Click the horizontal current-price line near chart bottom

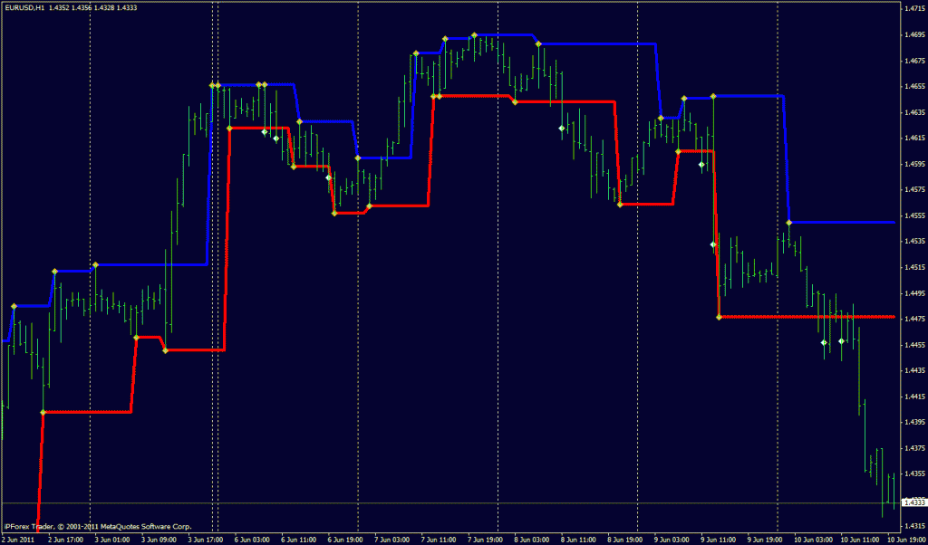click(x=453, y=502)
